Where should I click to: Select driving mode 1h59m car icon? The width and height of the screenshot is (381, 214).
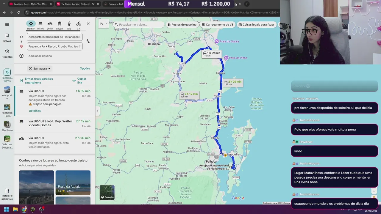[40, 25]
